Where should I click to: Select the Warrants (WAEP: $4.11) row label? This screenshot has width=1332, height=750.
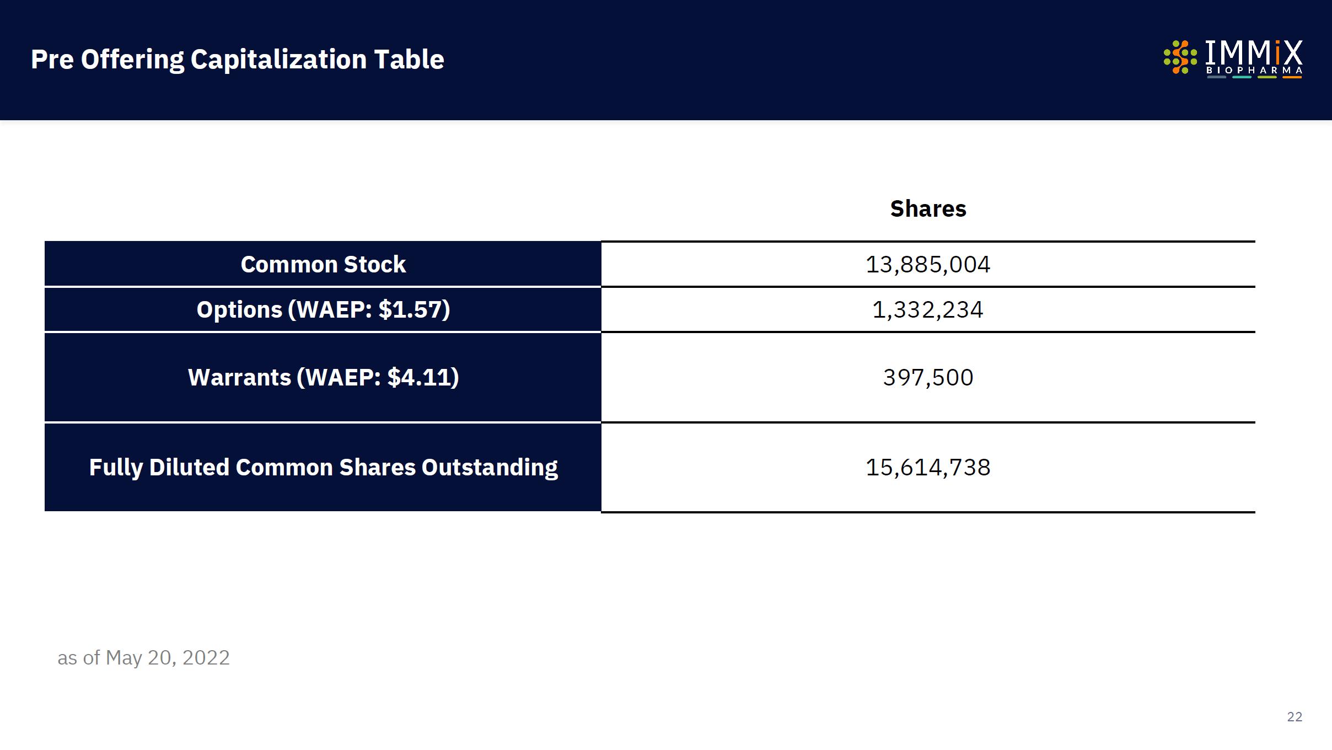click(323, 378)
